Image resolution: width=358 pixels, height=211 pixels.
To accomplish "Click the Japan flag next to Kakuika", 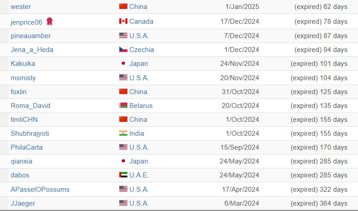I will coord(123,64).
